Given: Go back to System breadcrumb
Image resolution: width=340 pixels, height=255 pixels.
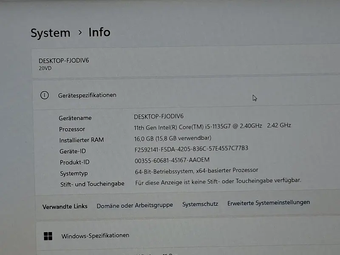Looking at the screenshot, I should pos(50,33).
